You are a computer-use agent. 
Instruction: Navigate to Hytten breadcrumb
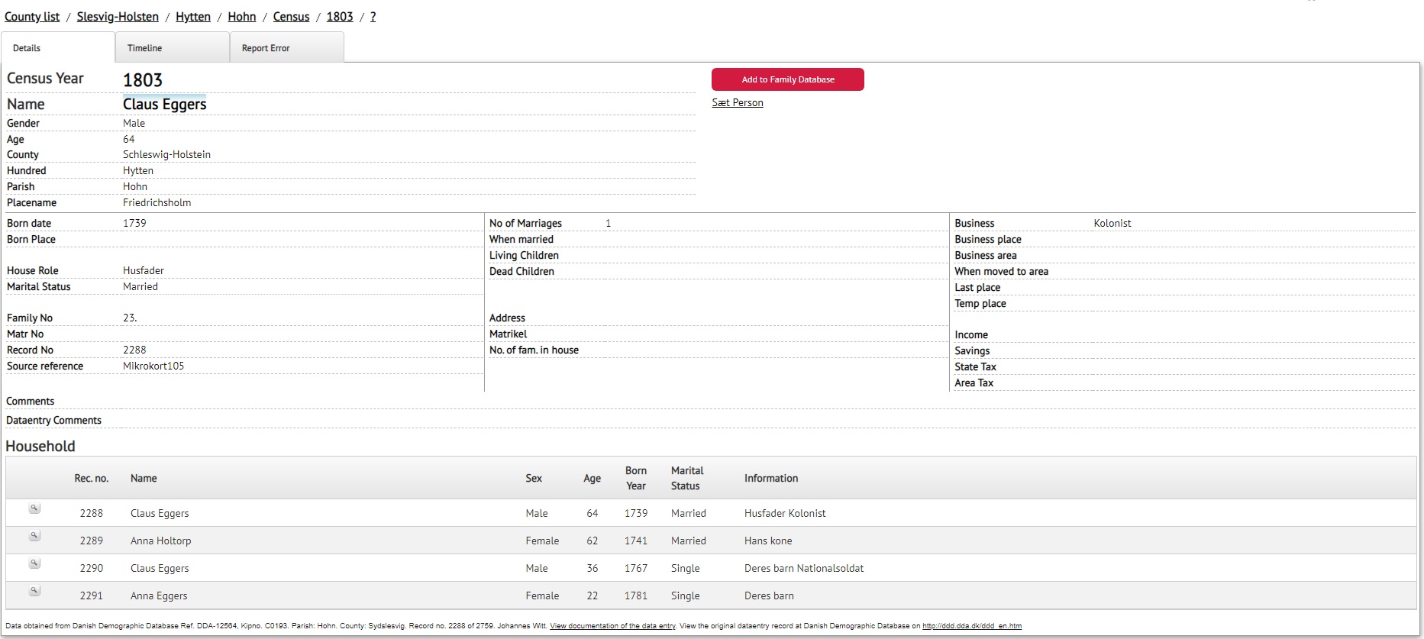193,17
